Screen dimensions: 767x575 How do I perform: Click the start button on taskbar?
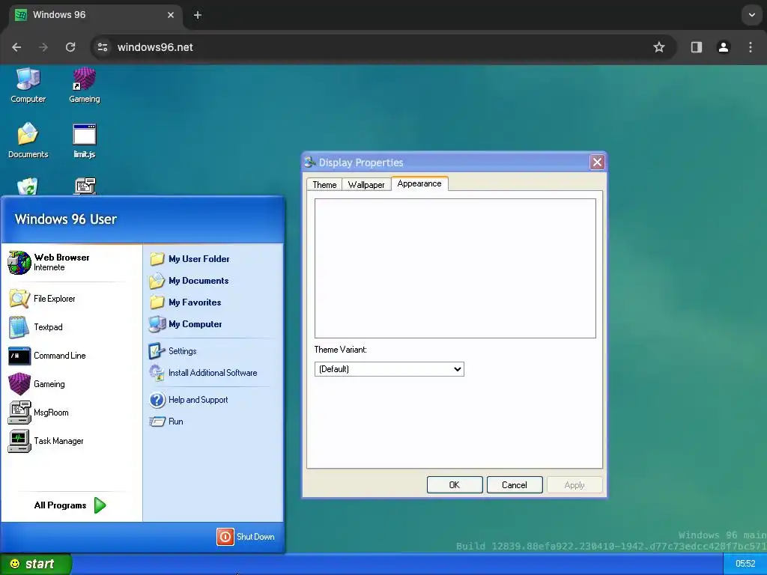coord(35,564)
